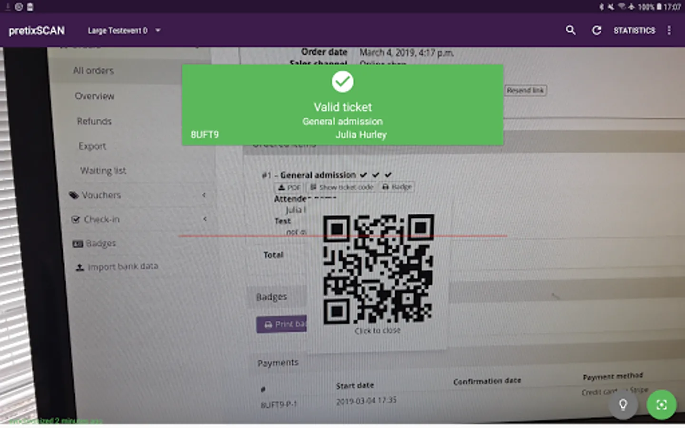Tap the order date 'March 4, 2019, 4:17 p.m.'
Viewport: 685px width, 428px height.
pos(407,52)
